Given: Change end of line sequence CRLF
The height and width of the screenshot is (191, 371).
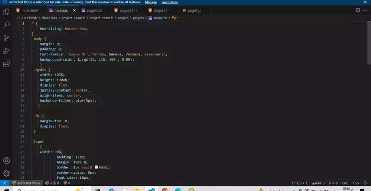Looking at the screenshot, I should coord(345,183).
